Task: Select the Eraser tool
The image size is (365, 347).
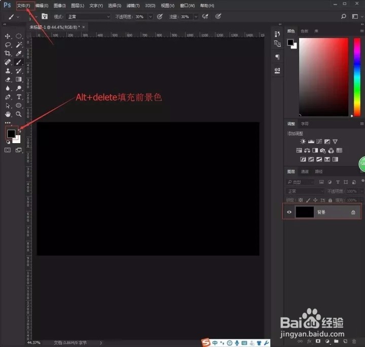Action: [x=8, y=79]
